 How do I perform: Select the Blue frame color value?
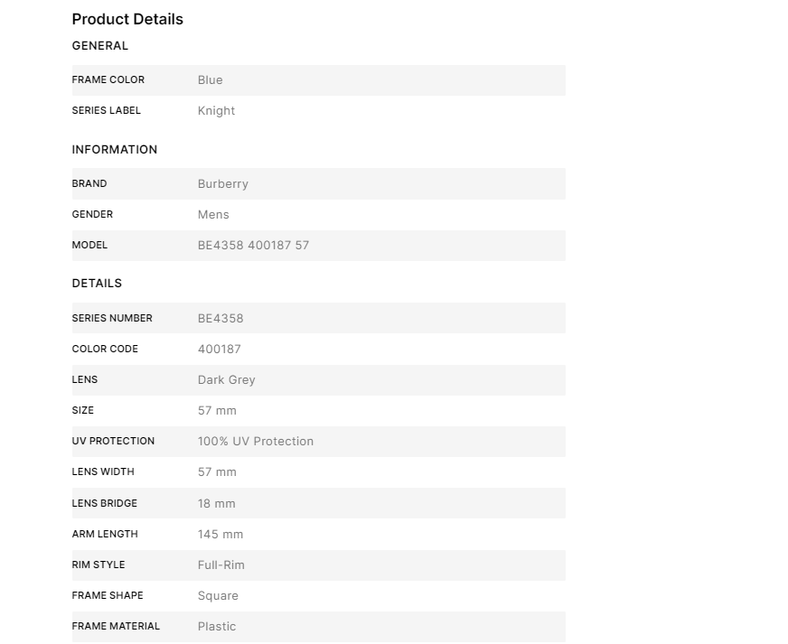[x=211, y=79]
